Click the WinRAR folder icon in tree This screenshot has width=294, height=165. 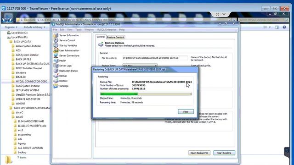tap(13, 104)
